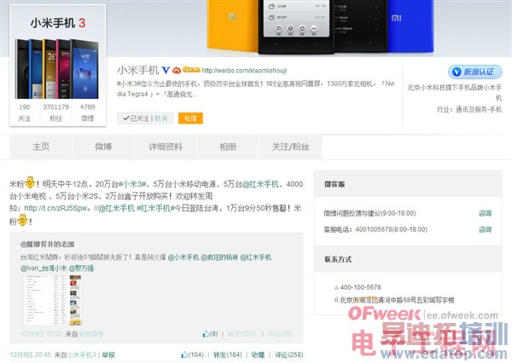Click 3701179 粉丝 followers count

point(55,112)
